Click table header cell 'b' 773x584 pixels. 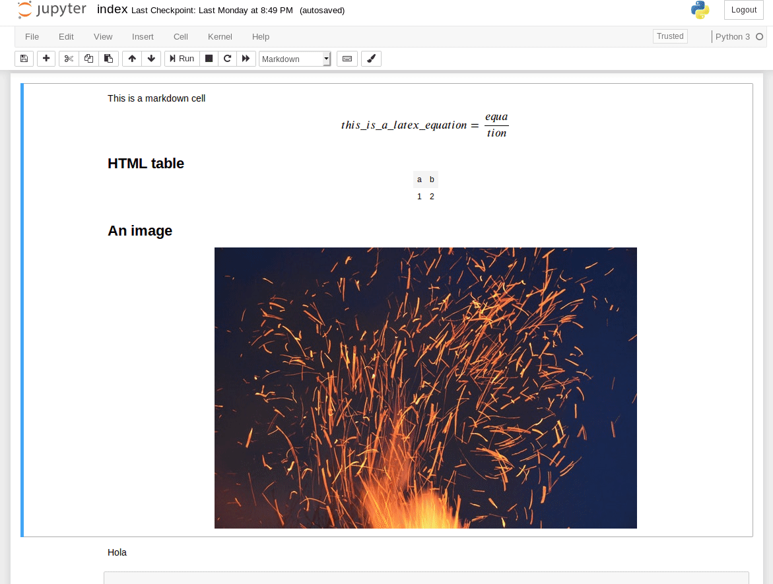(x=432, y=179)
